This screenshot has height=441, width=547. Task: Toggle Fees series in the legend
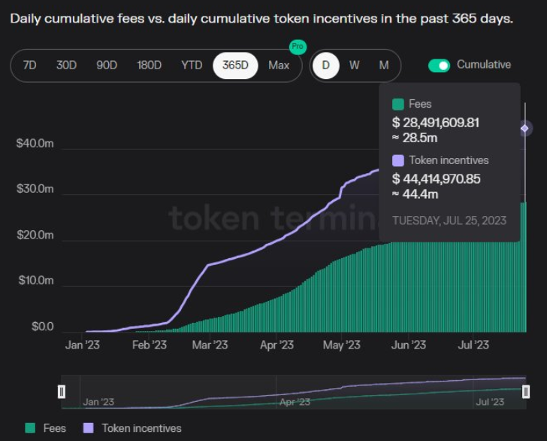53,428
